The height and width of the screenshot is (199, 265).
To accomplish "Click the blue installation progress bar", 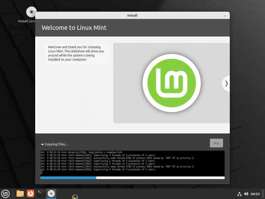I will (132, 178).
